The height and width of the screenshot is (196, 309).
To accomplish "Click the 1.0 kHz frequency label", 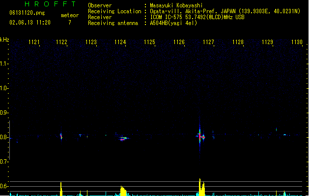I will [4, 88].
